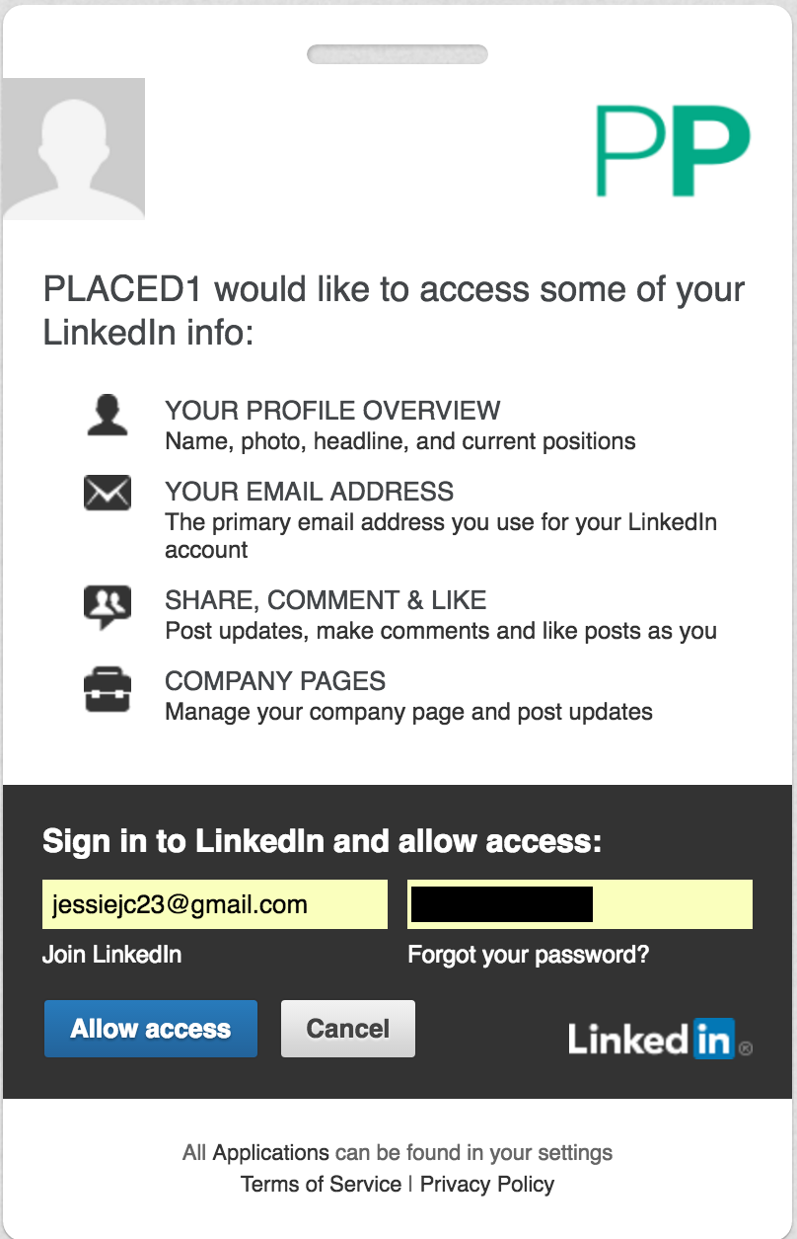Click the YOUR PROFILE OVERVIEW heading

click(x=332, y=411)
